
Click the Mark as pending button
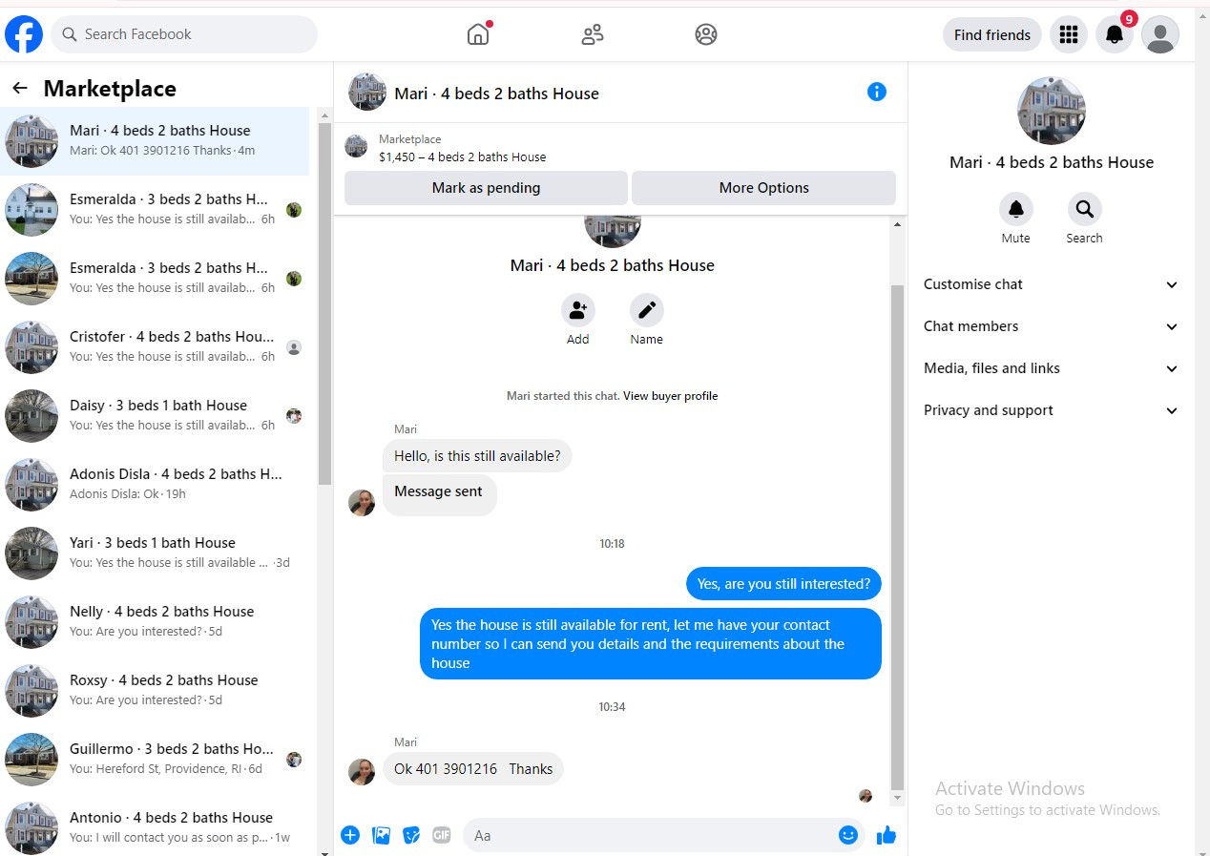[x=486, y=188]
